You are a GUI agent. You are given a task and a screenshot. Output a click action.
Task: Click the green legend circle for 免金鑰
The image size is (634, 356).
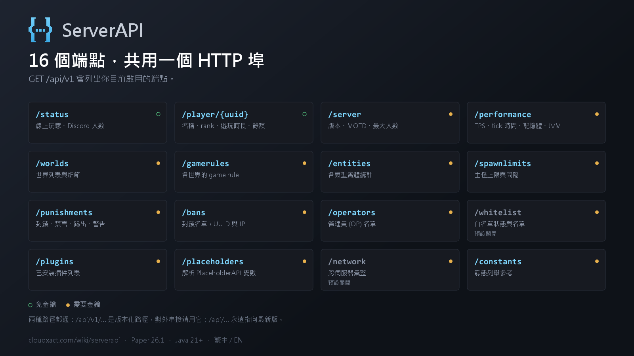click(x=31, y=305)
